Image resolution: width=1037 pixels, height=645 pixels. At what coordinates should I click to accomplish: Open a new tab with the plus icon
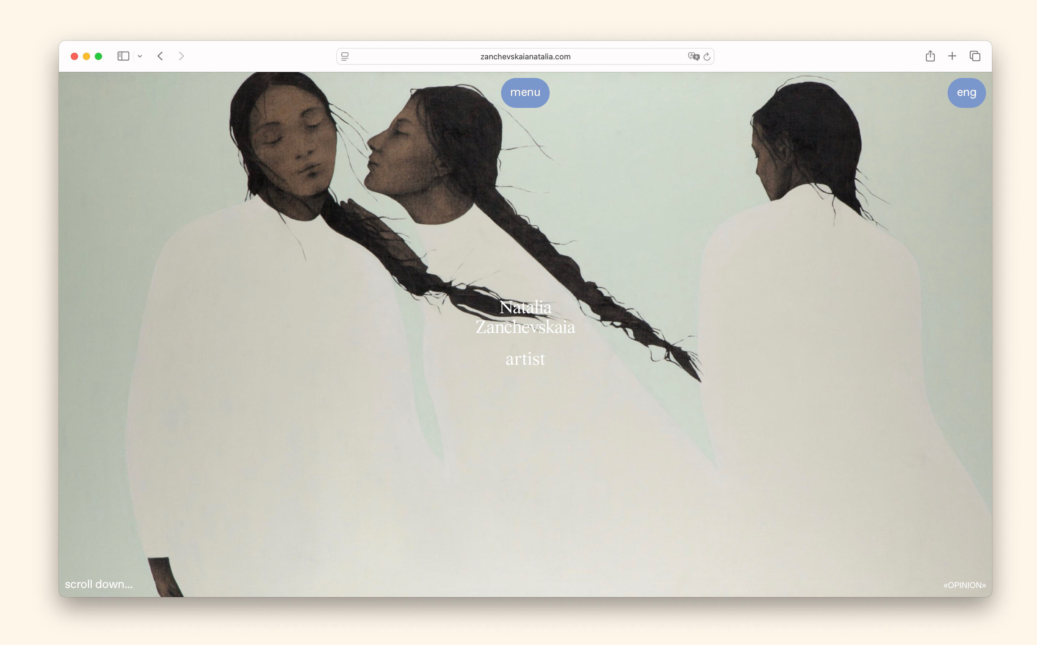click(x=952, y=56)
